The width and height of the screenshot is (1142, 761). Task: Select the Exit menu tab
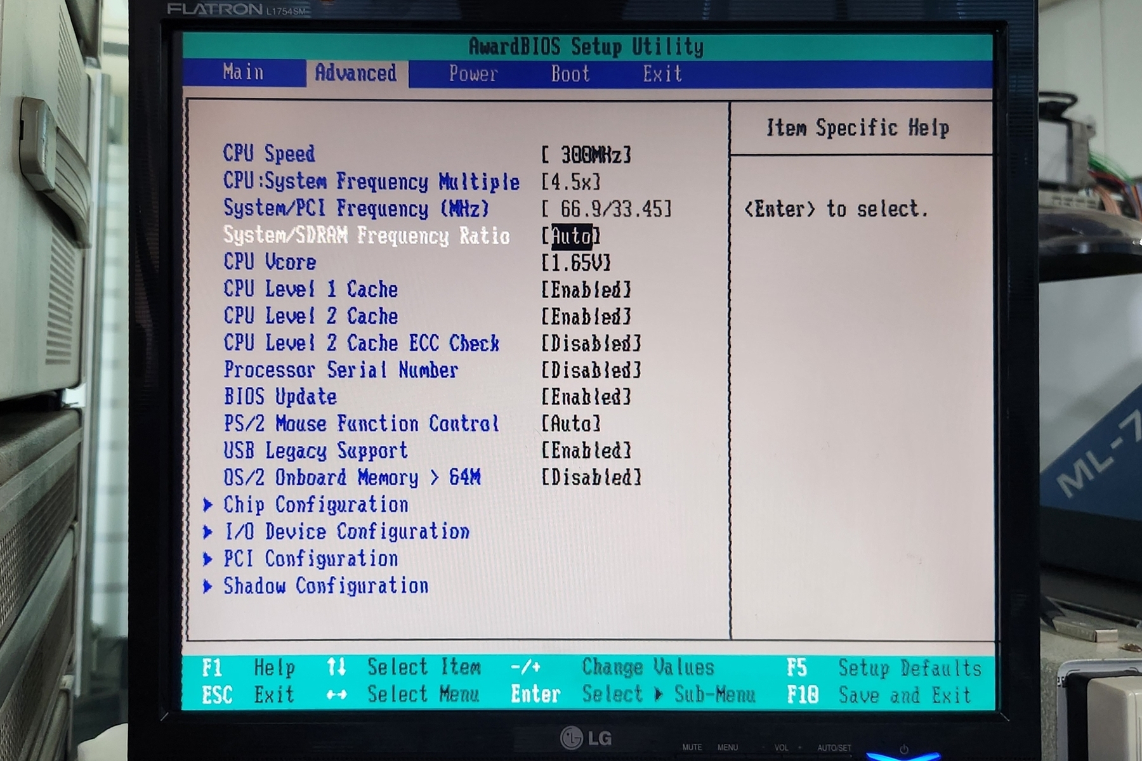[662, 74]
